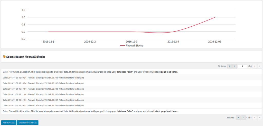Select the 15:17:54 firewall block entry
Screen dimensions: 263x126
click(x=43, y=89)
